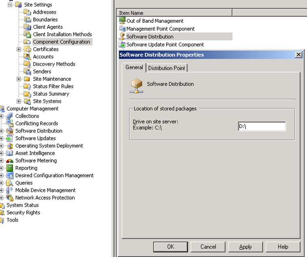Select Security Rights in the tree

click(23, 213)
